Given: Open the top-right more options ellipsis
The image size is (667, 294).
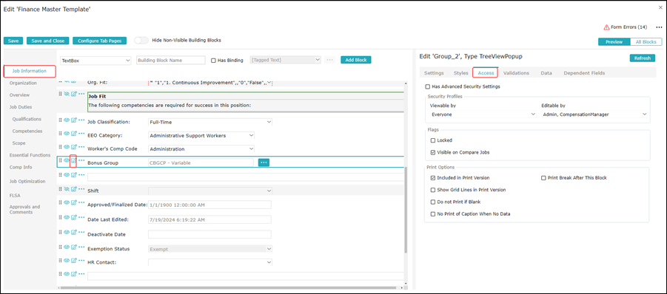Looking at the screenshot, I should 660,27.
